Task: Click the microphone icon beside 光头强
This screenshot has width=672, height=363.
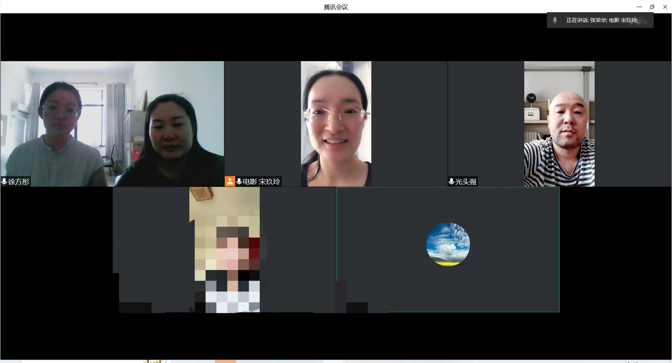Action: [451, 181]
